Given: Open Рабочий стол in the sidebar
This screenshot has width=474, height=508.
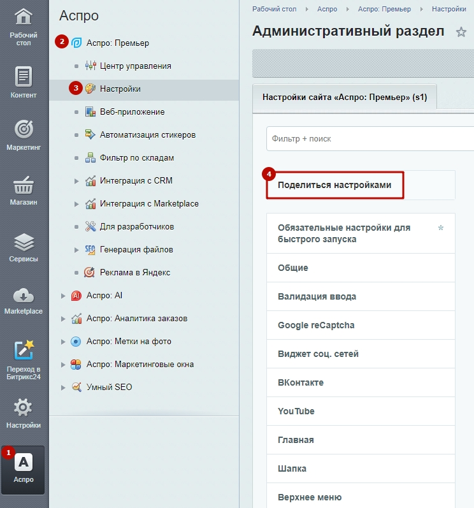Looking at the screenshot, I should (24, 27).
